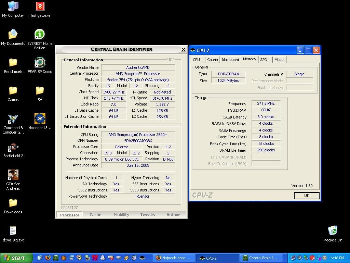Click the CAS# Latency value field
Screen dimensions: 350x263
pos(266,117)
